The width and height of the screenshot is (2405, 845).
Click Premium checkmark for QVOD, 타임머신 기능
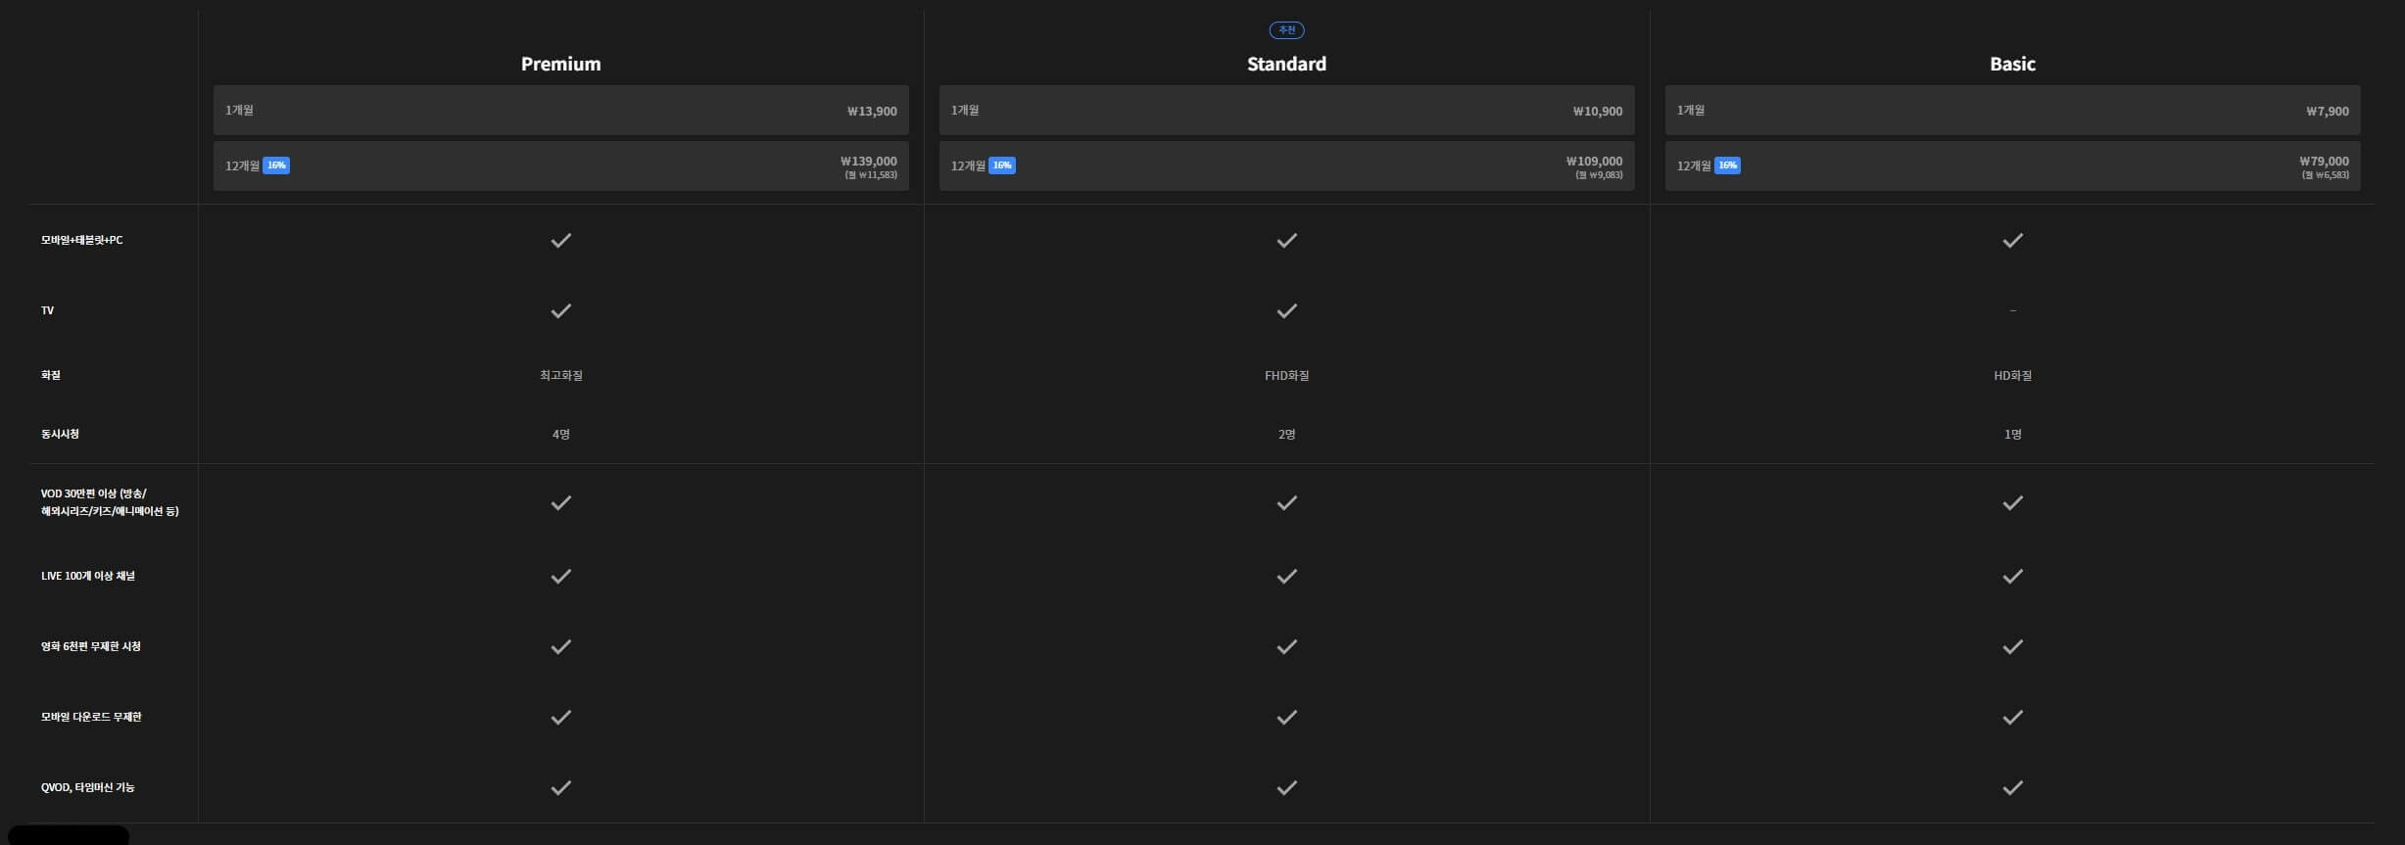560,787
